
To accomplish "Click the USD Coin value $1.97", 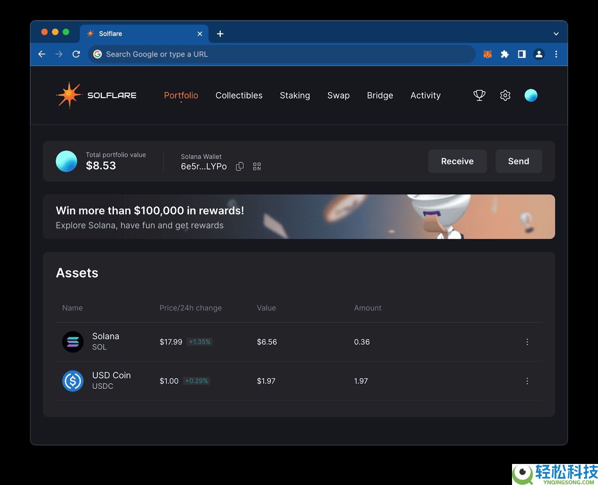I will click(266, 381).
